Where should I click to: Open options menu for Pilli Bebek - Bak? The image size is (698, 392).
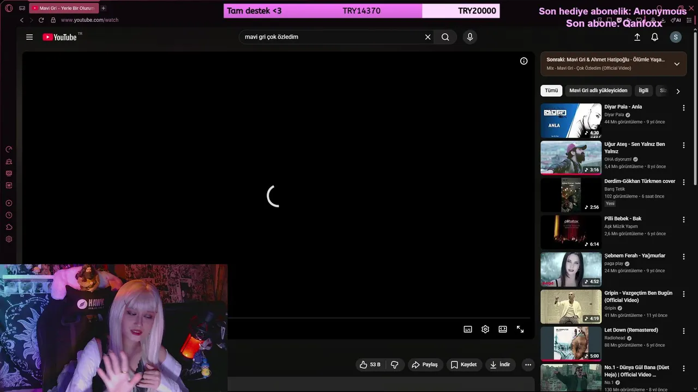pos(683,219)
